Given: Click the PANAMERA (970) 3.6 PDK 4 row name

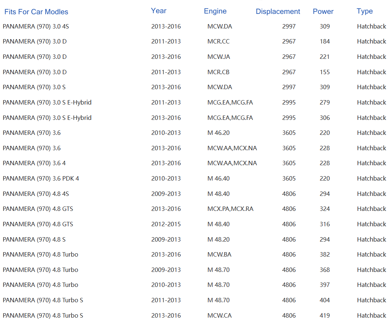Looking at the screenshot, I should tap(41, 179).
